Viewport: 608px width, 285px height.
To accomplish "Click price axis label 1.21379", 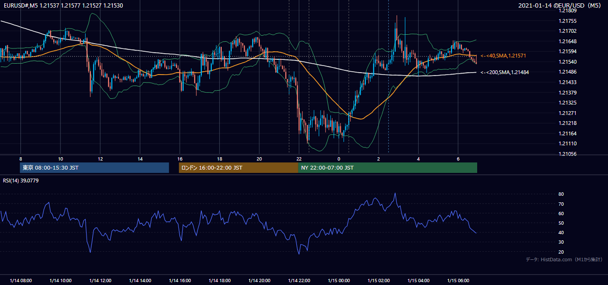I will pos(568,93).
